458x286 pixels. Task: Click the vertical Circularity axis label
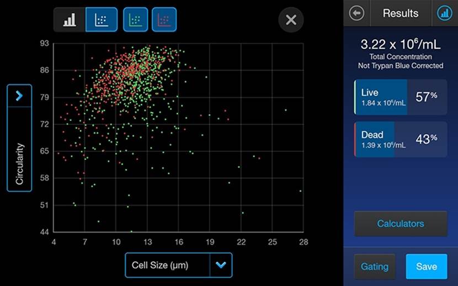coord(19,163)
